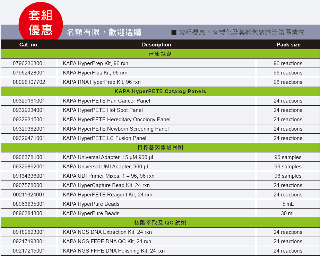
Task: Select catalog number 09329862001
Action: tap(29, 167)
